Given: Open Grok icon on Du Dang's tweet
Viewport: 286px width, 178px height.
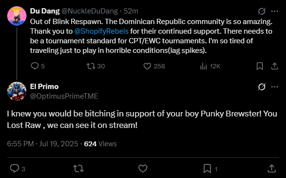Looking at the screenshot, I should (x=261, y=12).
